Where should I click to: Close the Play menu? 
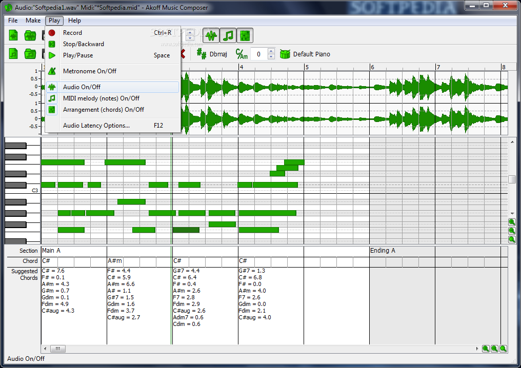coord(54,21)
